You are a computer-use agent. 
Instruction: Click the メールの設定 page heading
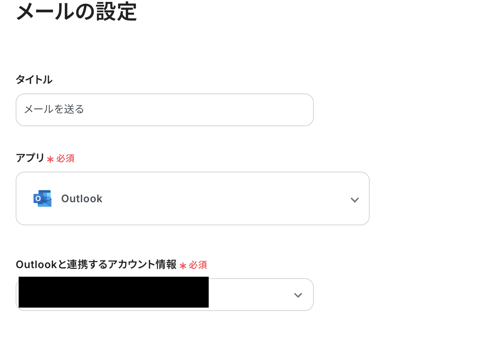click(x=76, y=12)
